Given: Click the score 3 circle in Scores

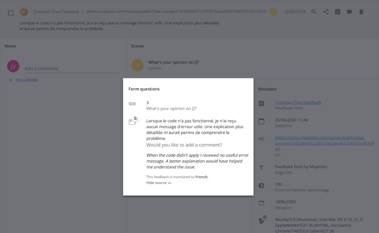Looking at the screenshot, I should [x=137, y=65].
